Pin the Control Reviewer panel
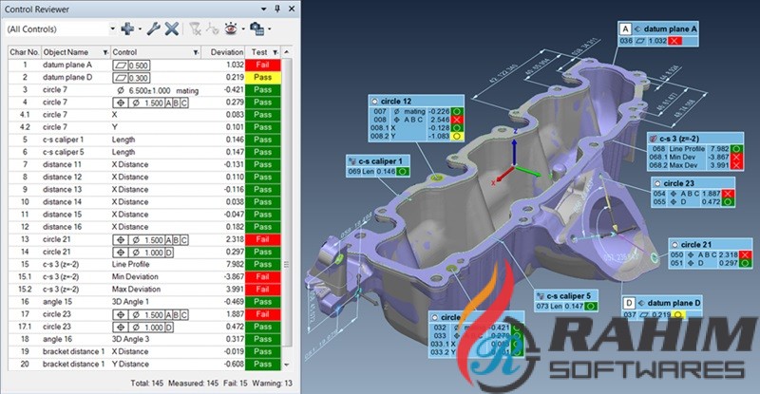 pos(277,9)
